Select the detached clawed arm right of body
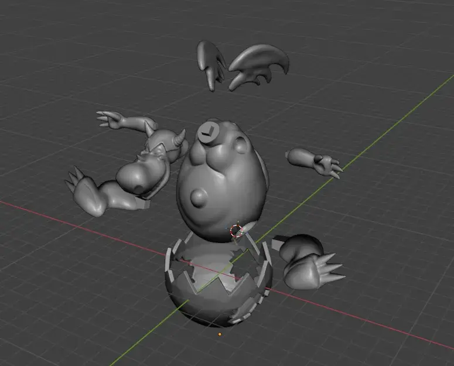Viewport: 454px width, 366px height. click(314, 162)
